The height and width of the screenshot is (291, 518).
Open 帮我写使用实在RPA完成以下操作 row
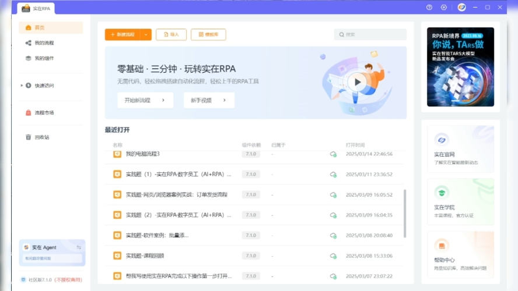point(254,276)
